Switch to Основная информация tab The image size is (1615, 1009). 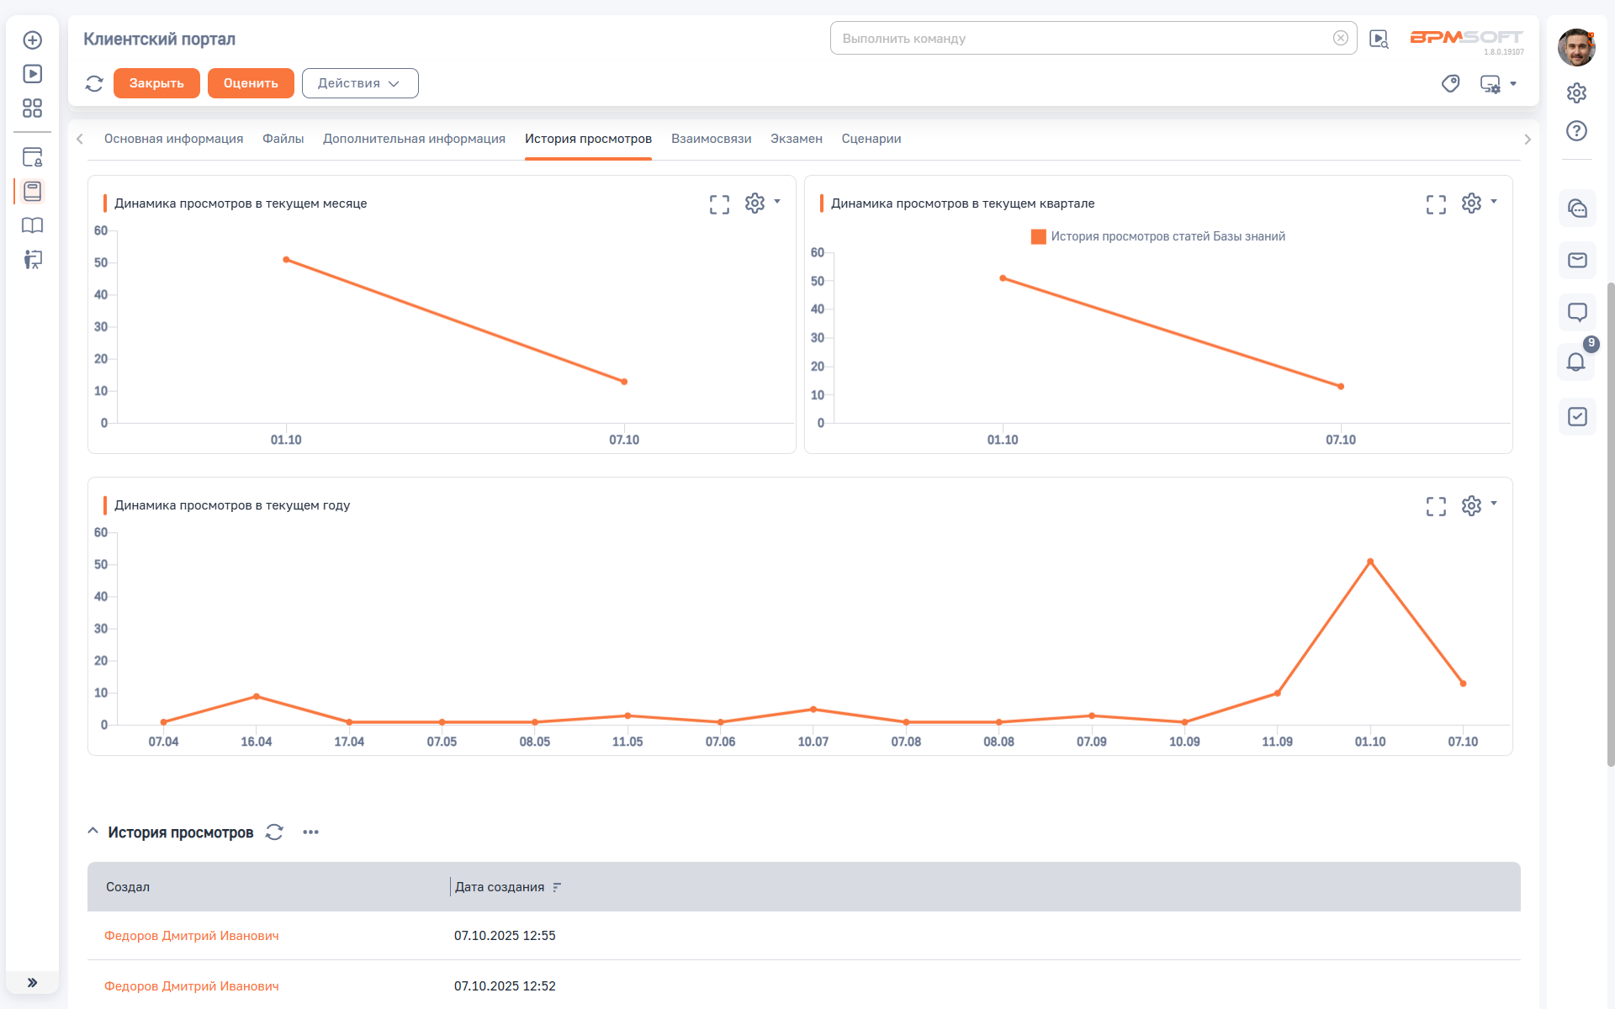(x=173, y=139)
